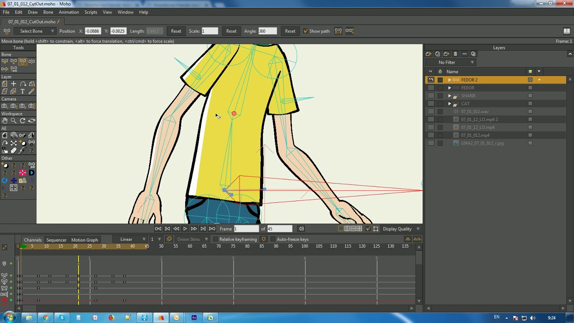Pick the Pan Workspace hand tool
Image resolution: width=574 pixels, height=323 pixels.
(4, 121)
